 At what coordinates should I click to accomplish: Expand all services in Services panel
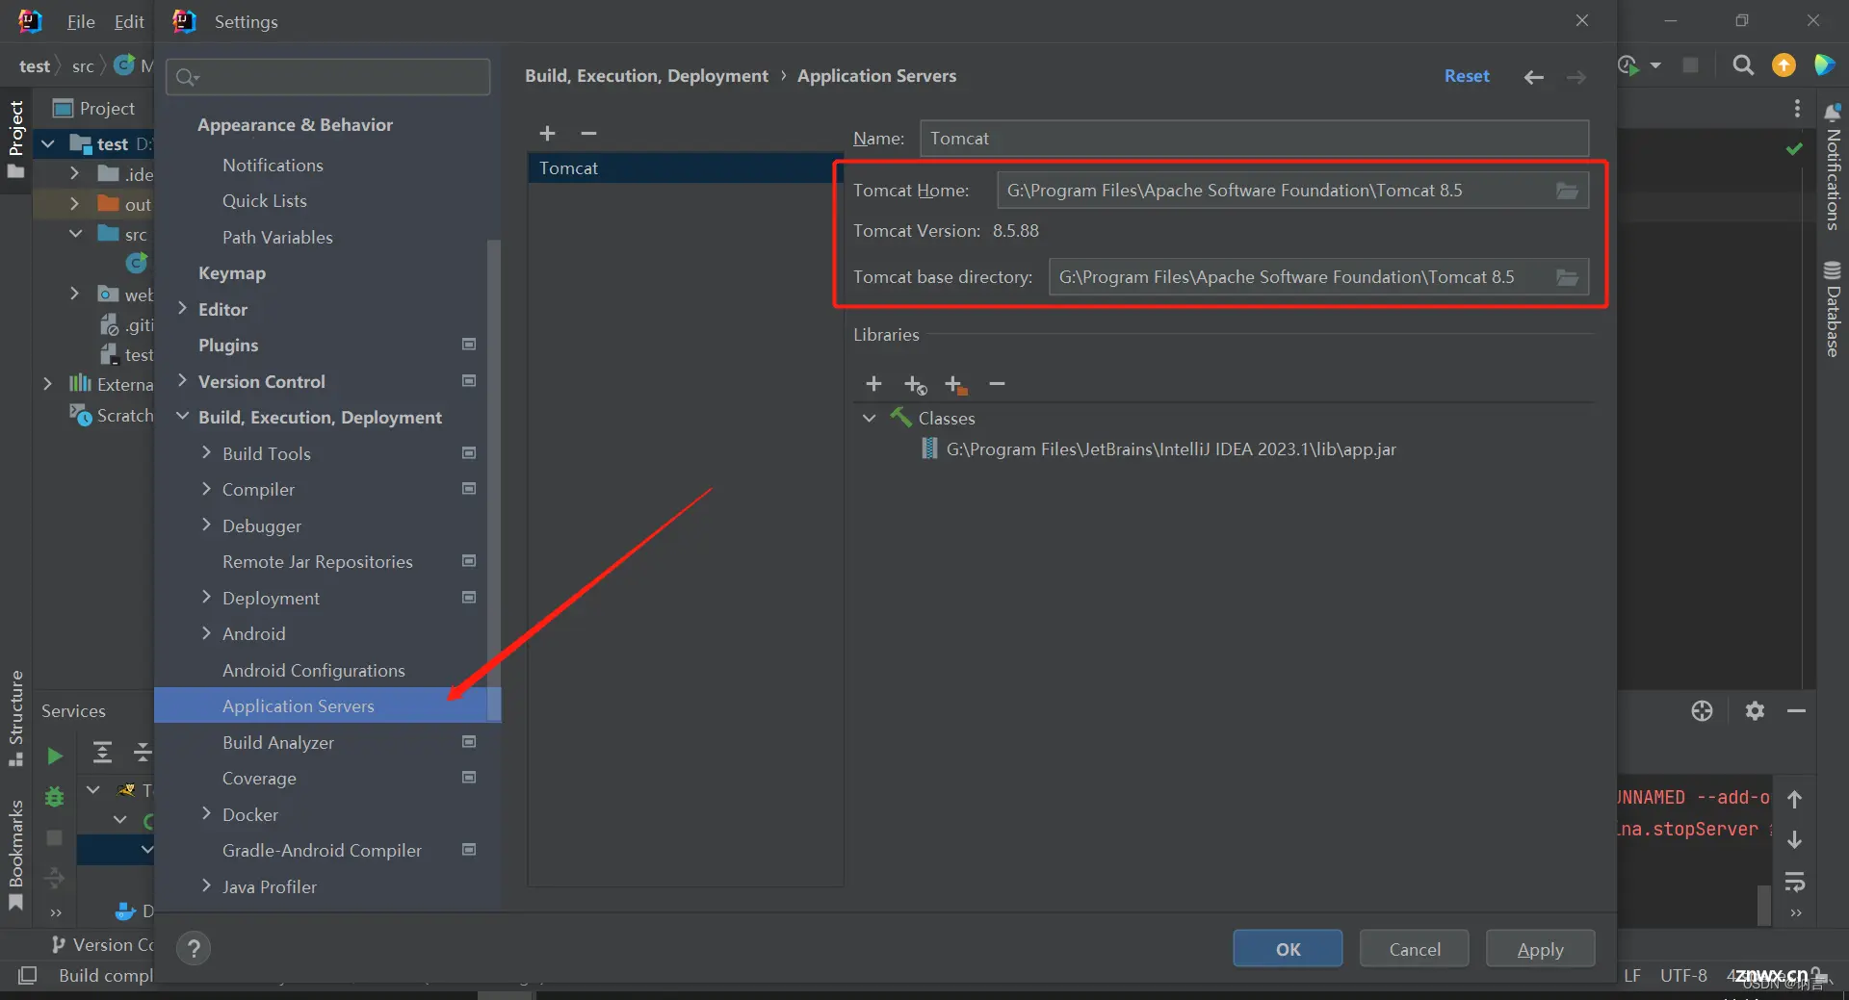(x=102, y=752)
